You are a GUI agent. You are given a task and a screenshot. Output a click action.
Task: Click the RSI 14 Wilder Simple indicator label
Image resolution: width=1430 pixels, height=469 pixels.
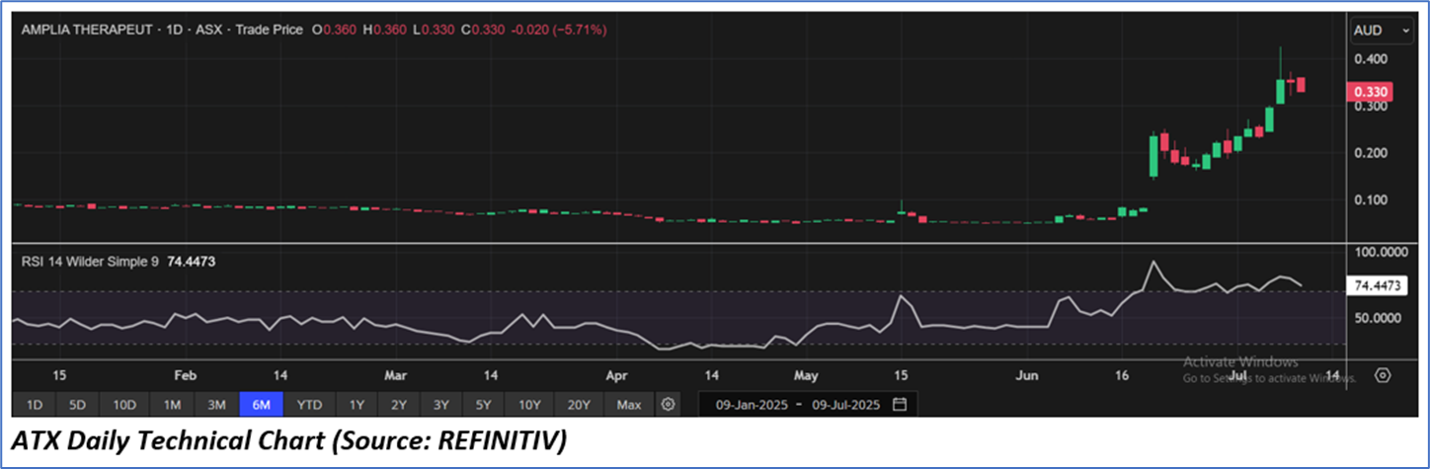point(91,263)
